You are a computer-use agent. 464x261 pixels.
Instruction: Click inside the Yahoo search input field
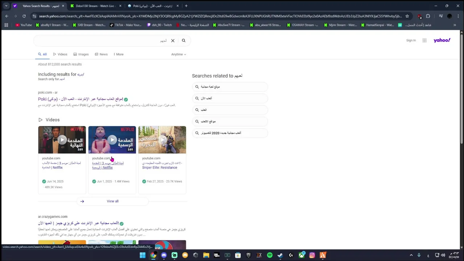(101, 41)
